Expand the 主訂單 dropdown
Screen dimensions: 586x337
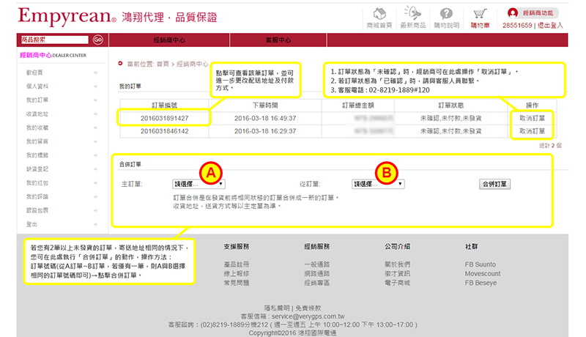(199, 184)
